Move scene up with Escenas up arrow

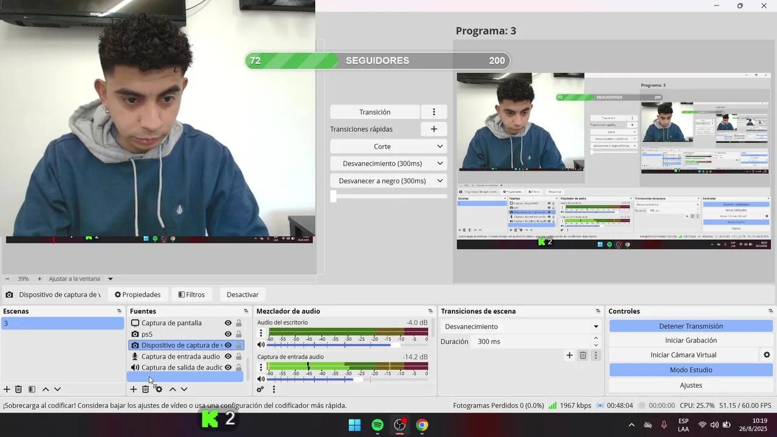click(x=46, y=389)
